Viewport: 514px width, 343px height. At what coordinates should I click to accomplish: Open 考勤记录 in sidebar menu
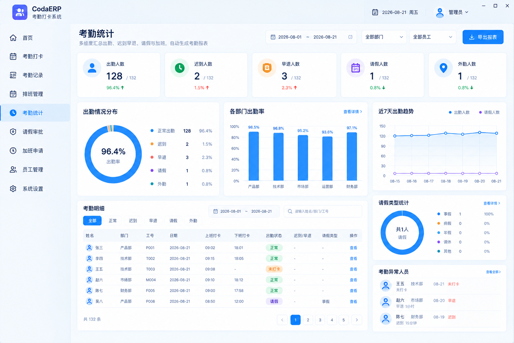(35, 75)
